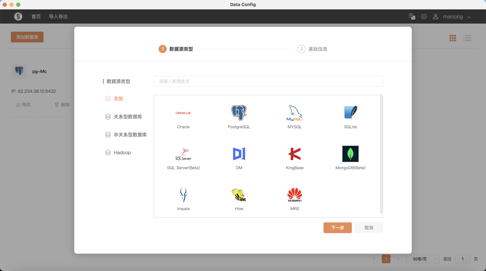
Task: Go to previous page arrow
Action: click(374, 259)
